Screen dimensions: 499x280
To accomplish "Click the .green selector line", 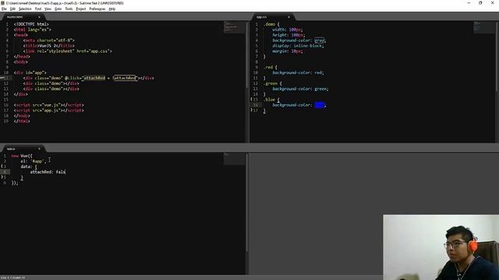I will pos(272,83).
